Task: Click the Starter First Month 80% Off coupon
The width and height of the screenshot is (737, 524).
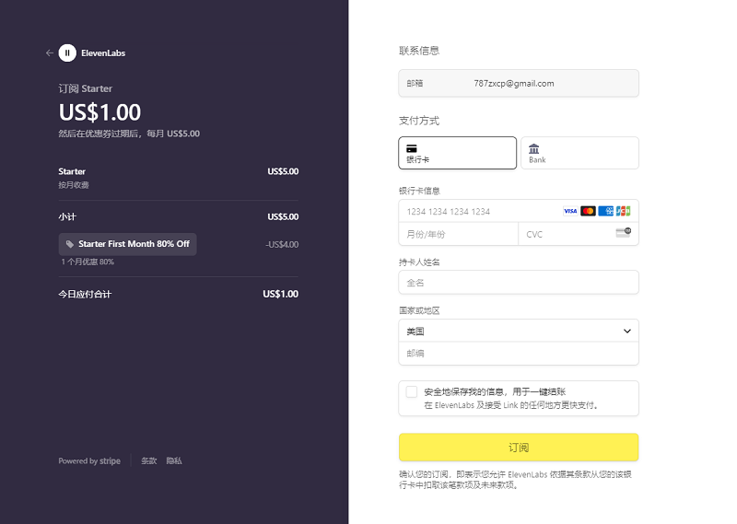Action: (x=127, y=244)
